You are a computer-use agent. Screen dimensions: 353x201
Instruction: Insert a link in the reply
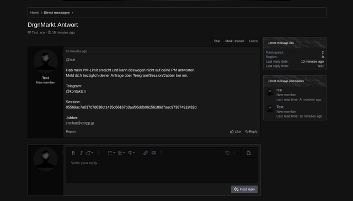(146, 153)
